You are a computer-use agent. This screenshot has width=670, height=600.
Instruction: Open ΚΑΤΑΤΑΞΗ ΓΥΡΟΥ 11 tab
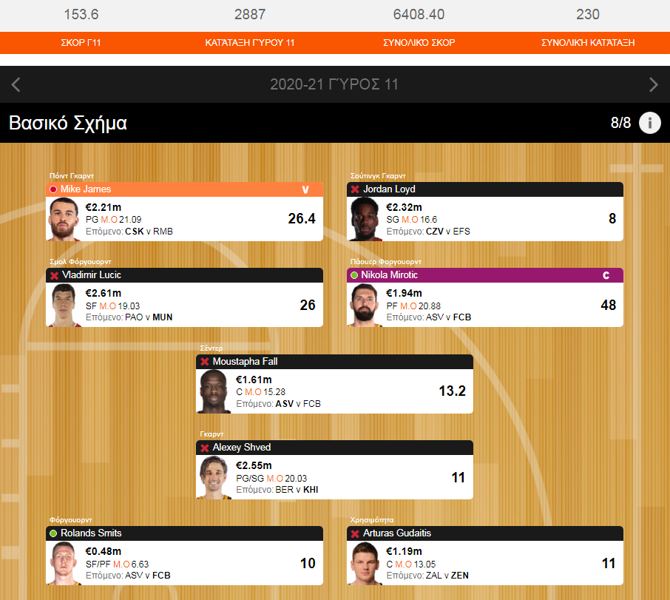249,43
